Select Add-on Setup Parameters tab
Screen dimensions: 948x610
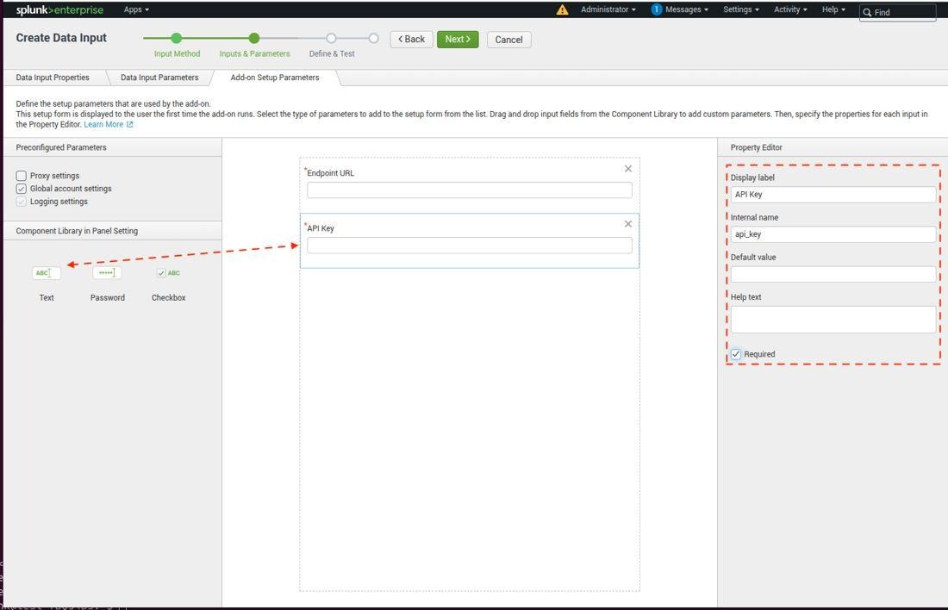pyautogui.click(x=274, y=78)
